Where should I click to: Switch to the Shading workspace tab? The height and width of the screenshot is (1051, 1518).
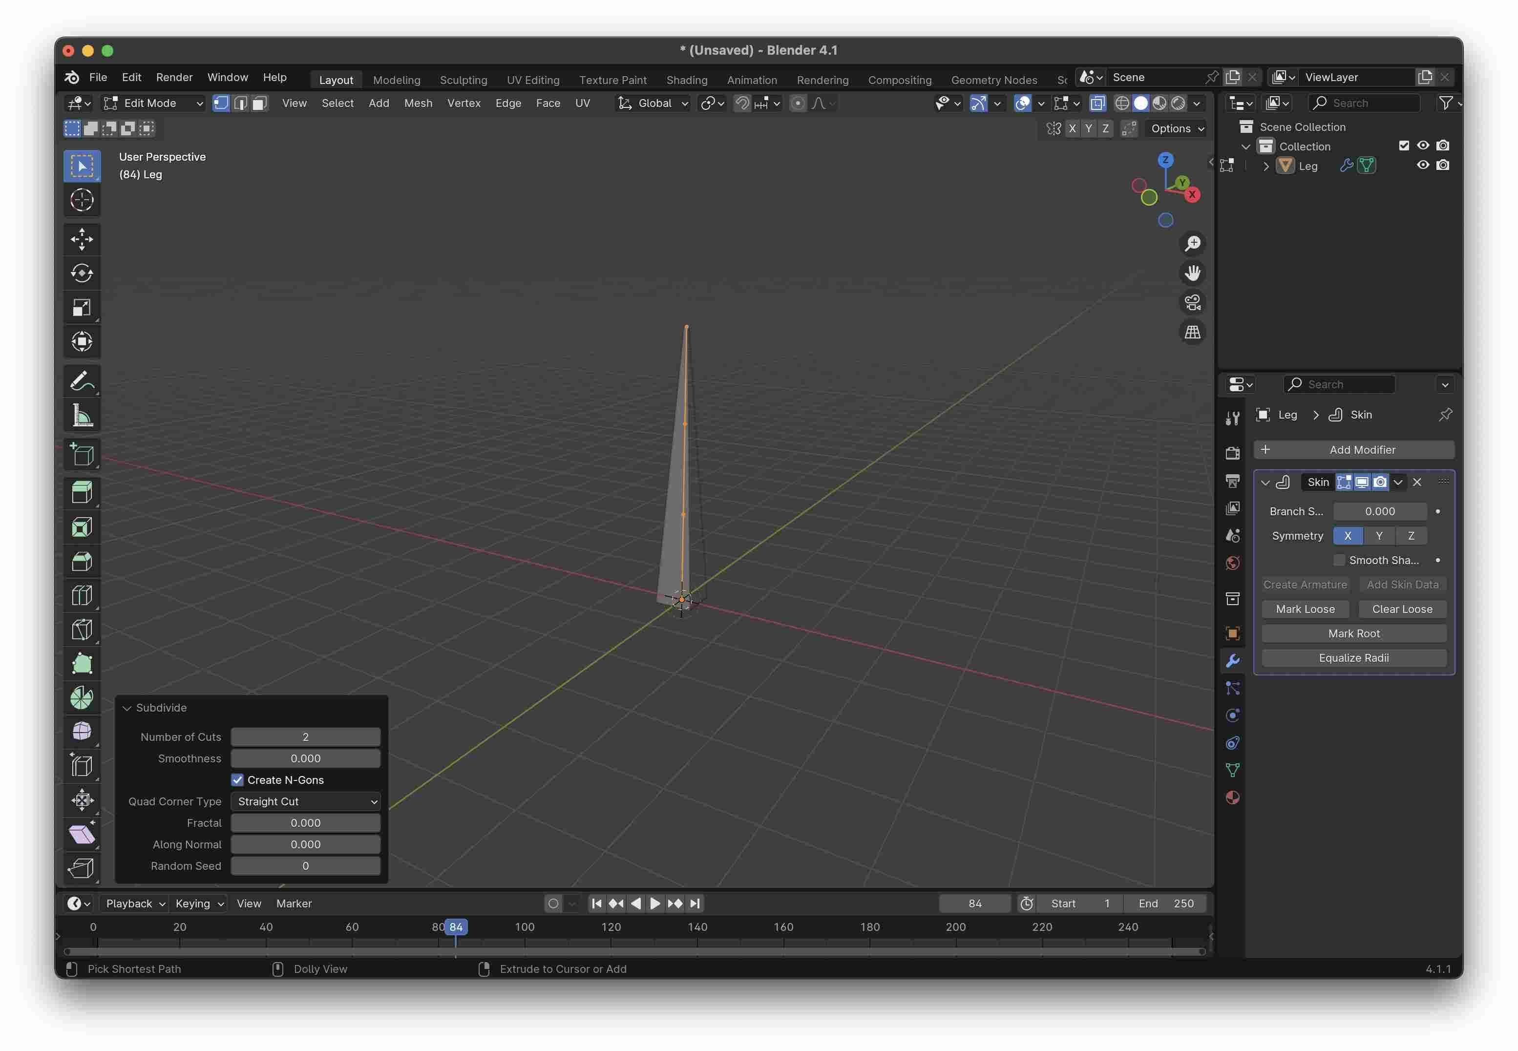pyautogui.click(x=687, y=80)
